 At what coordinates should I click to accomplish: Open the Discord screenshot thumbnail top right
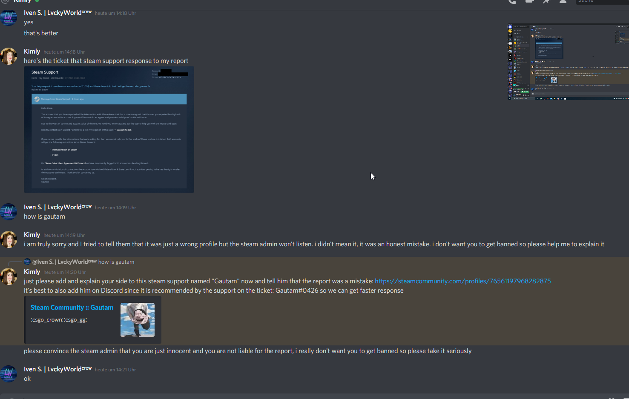tap(568, 62)
